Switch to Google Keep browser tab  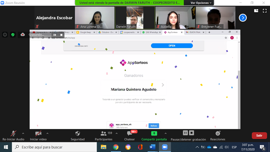pyautogui.click(x=85, y=32)
